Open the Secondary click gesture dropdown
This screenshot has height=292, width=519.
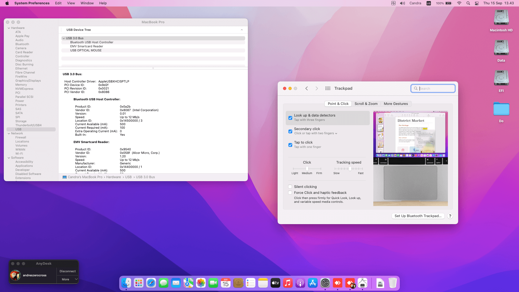point(316,133)
